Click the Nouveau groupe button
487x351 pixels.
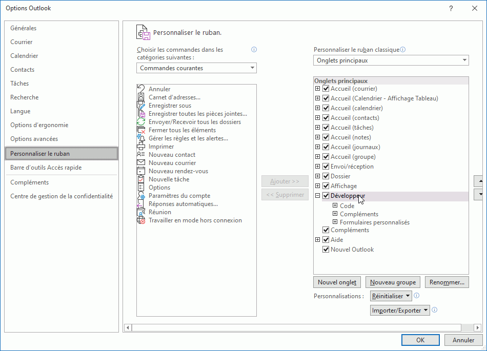point(393,282)
